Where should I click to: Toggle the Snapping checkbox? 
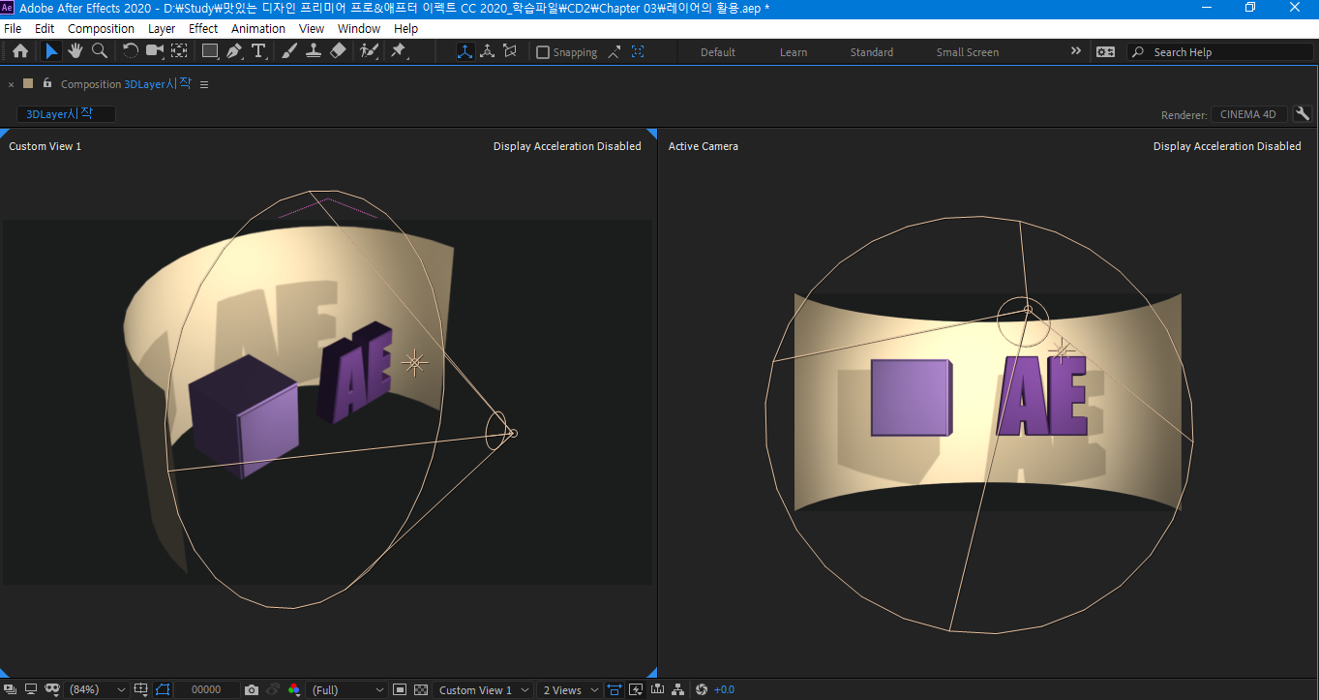[543, 52]
